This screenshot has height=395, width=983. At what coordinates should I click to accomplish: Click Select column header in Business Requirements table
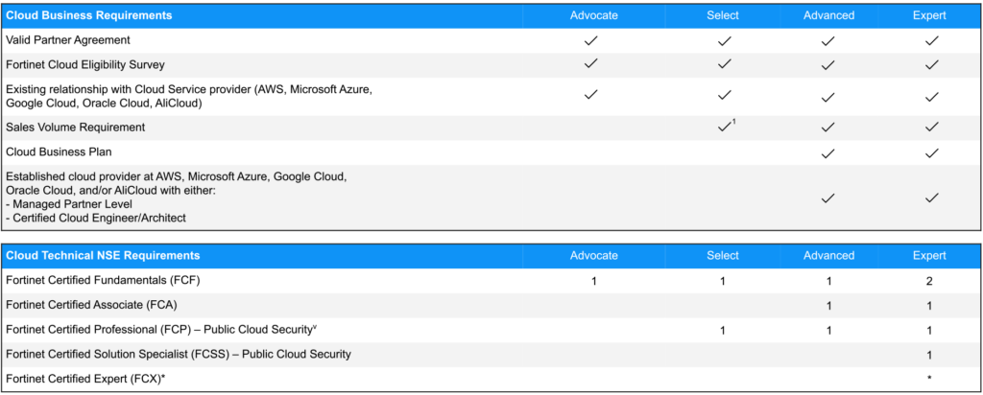(x=723, y=15)
